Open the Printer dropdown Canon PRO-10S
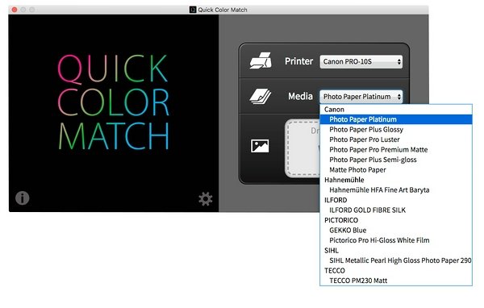The width and height of the screenshot is (484, 308). [x=361, y=62]
